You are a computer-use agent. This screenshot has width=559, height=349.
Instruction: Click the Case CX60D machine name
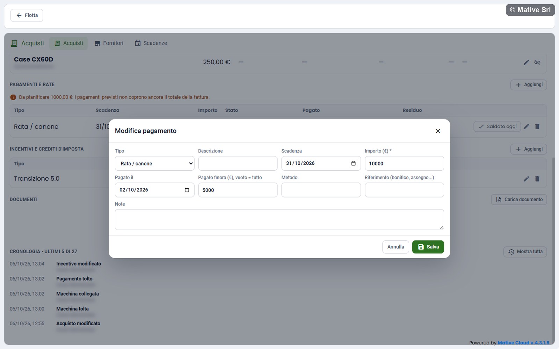coord(34,59)
